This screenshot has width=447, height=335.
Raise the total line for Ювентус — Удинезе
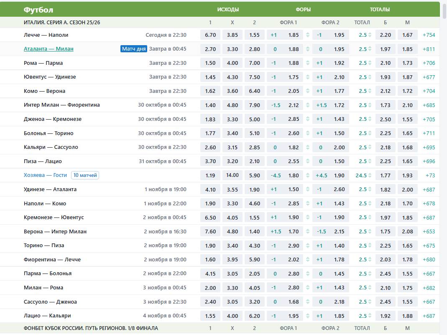(x=370, y=76)
